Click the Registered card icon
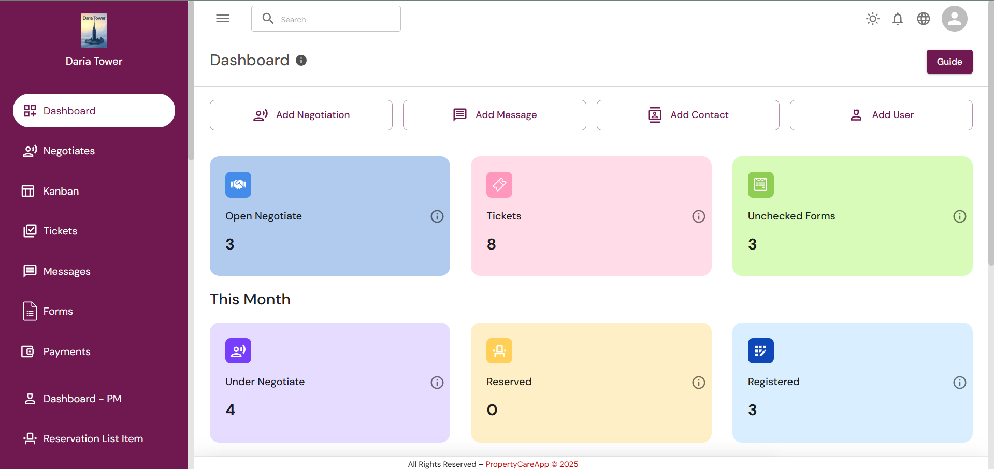Viewport: 994px width, 469px height. tap(760, 351)
